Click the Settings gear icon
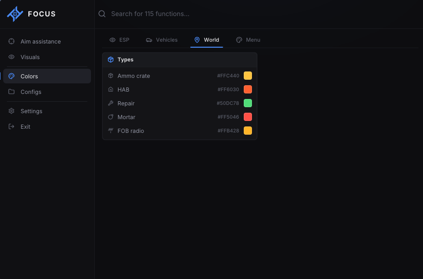 (x=11, y=111)
